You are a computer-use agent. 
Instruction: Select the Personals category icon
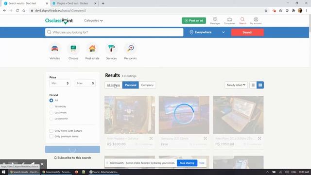pyautogui.click(x=130, y=49)
